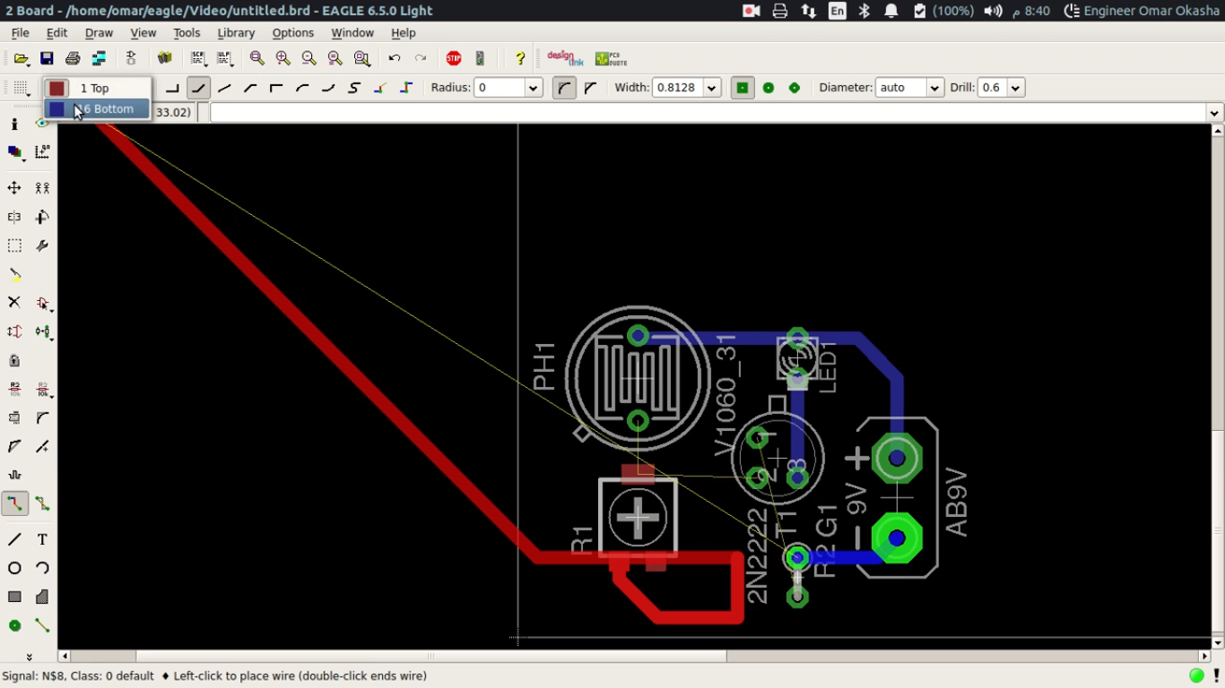The image size is (1225, 688).
Task: Select the Rectangle tool
Action: tap(14, 597)
